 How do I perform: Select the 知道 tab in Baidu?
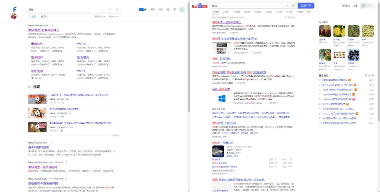click(x=268, y=12)
